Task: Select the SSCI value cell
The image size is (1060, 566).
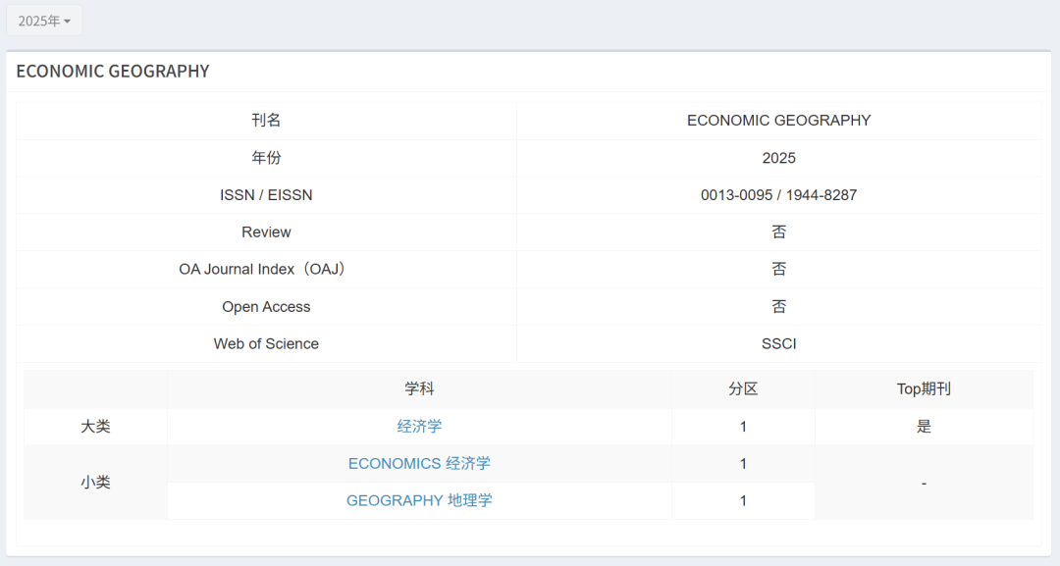Action: tap(778, 344)
